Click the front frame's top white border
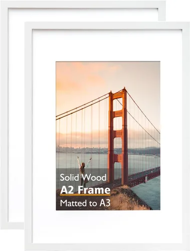 (107, 26)
